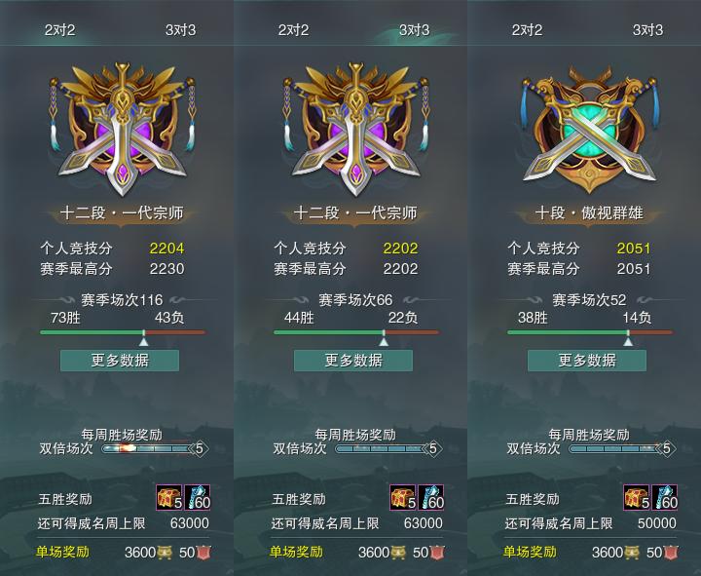
Task: Click the teal crossed-swords 十段 rank emblem
Action: (x=589, y=130)
